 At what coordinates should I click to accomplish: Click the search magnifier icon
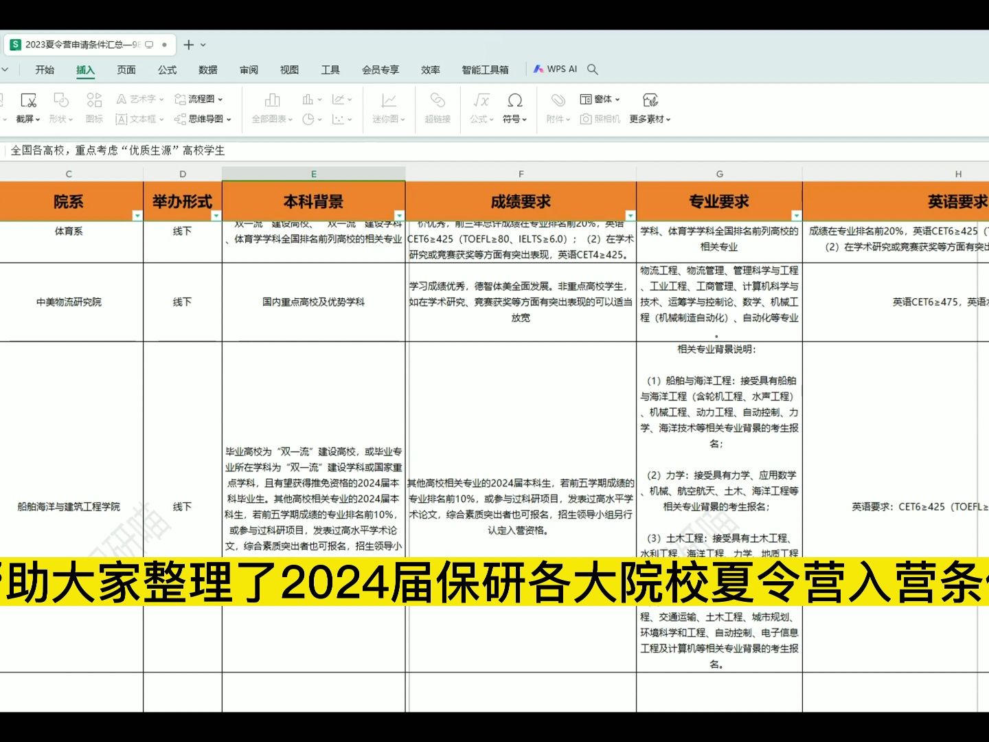[593, 69]
